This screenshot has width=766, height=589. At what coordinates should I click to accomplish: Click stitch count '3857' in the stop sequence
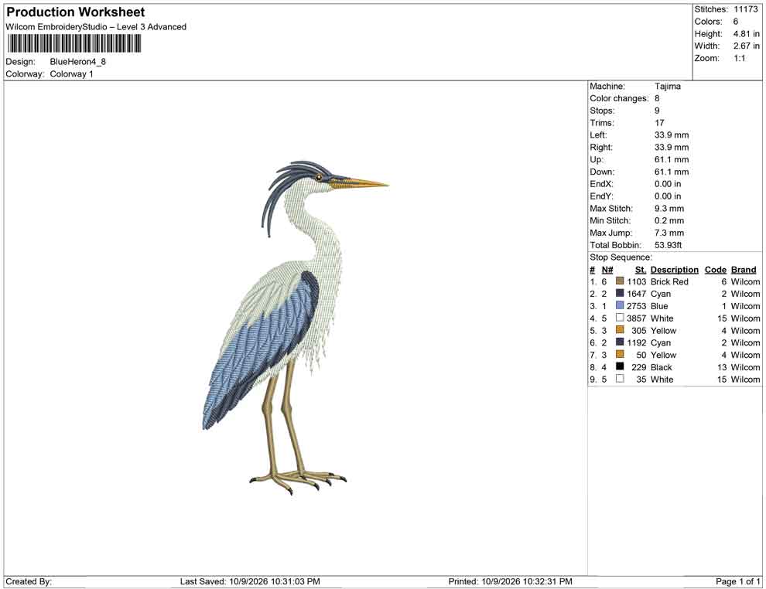coord(637,318)
